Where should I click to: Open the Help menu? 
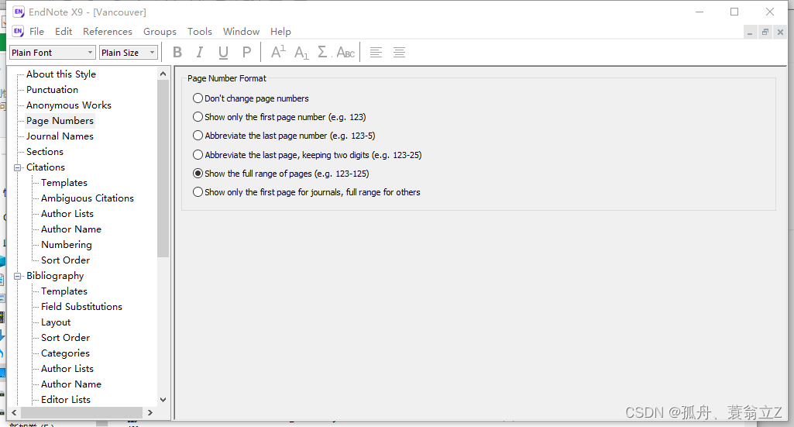pyautogui.click(x=280, y=32)
